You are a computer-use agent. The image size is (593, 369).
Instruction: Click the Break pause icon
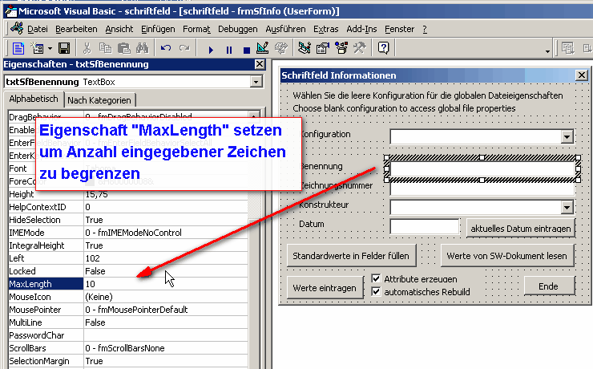(x=229, y=50)
